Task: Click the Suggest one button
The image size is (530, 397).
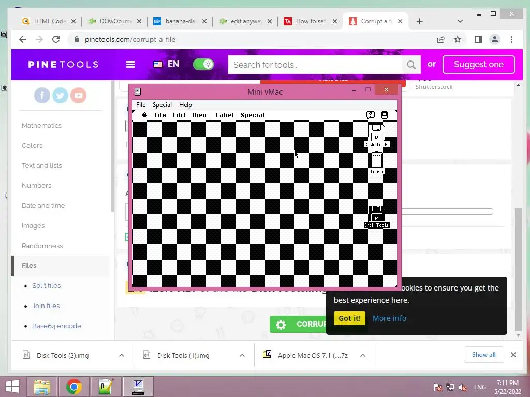Action: (x=479, y=65)
